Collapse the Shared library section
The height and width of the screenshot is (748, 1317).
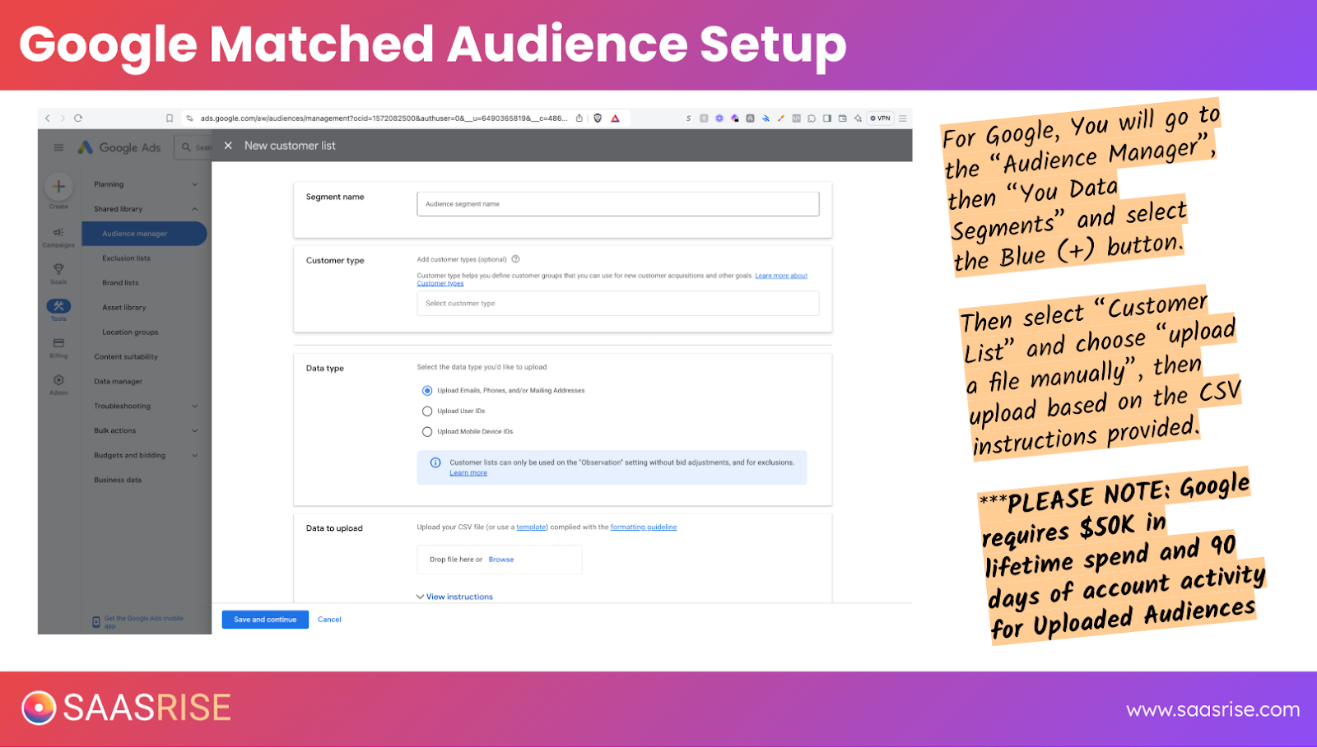tap(145, 209)
